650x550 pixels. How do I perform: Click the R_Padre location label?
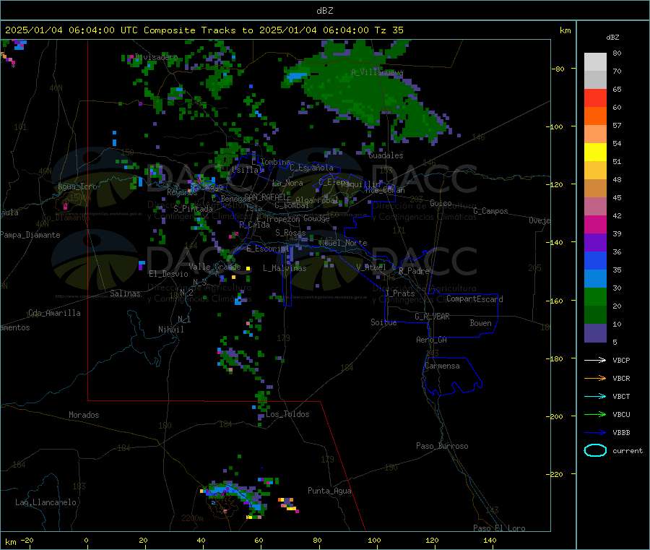pos(414,271)
